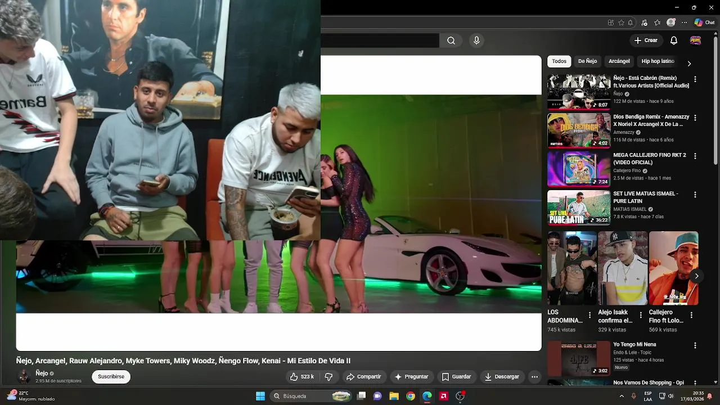
Task: Open AMD Software from taskbar
Action: pos(443,396)
